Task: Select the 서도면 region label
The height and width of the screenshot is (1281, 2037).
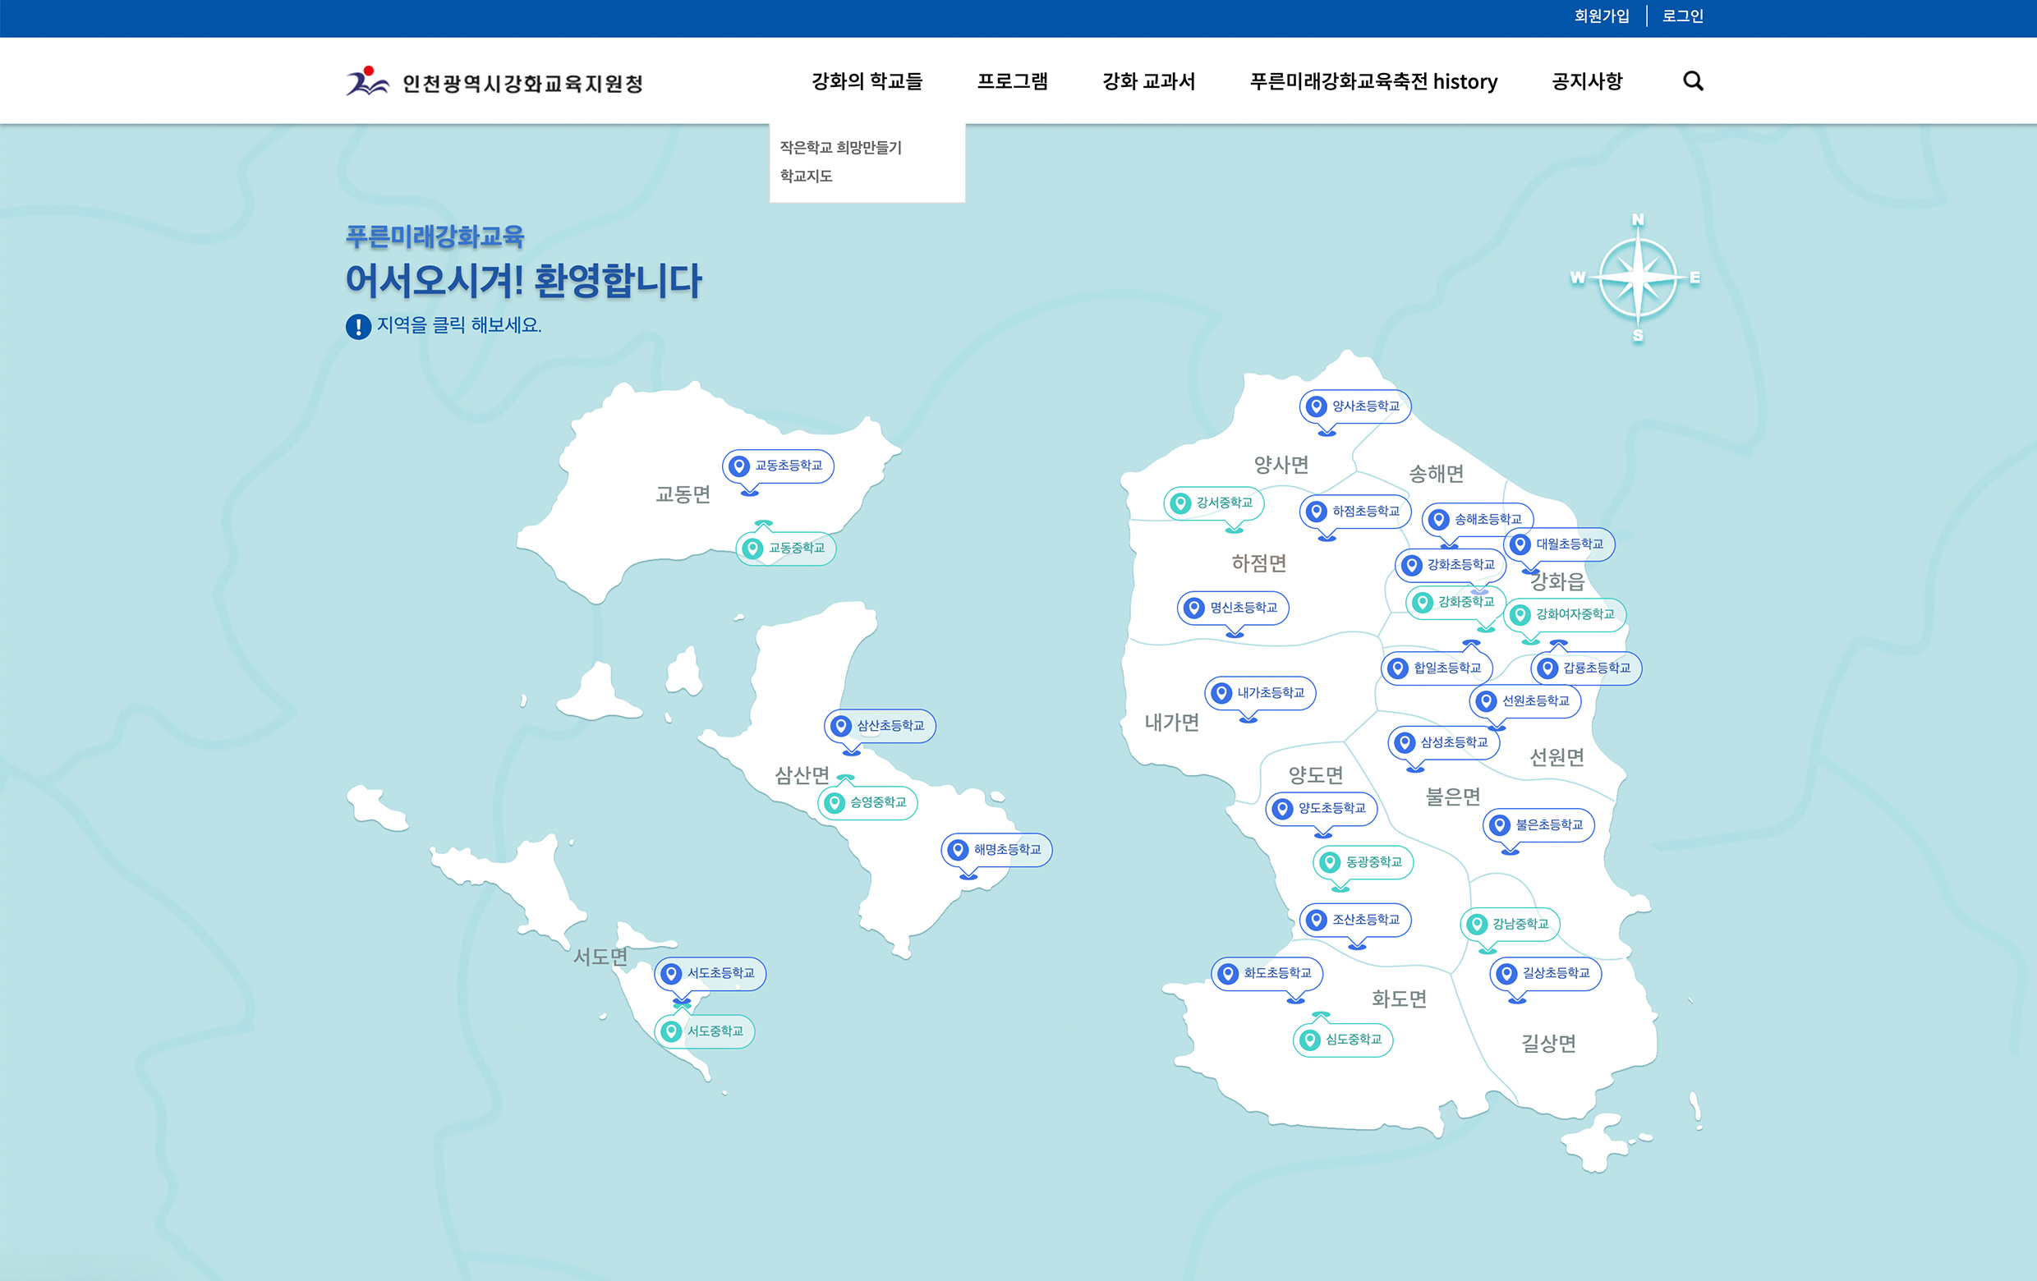Action: [600, 957]
